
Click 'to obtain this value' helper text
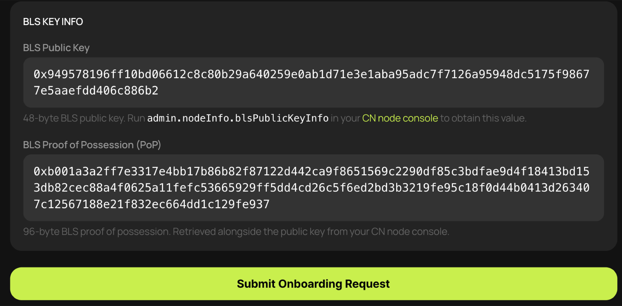click(483, 118)
